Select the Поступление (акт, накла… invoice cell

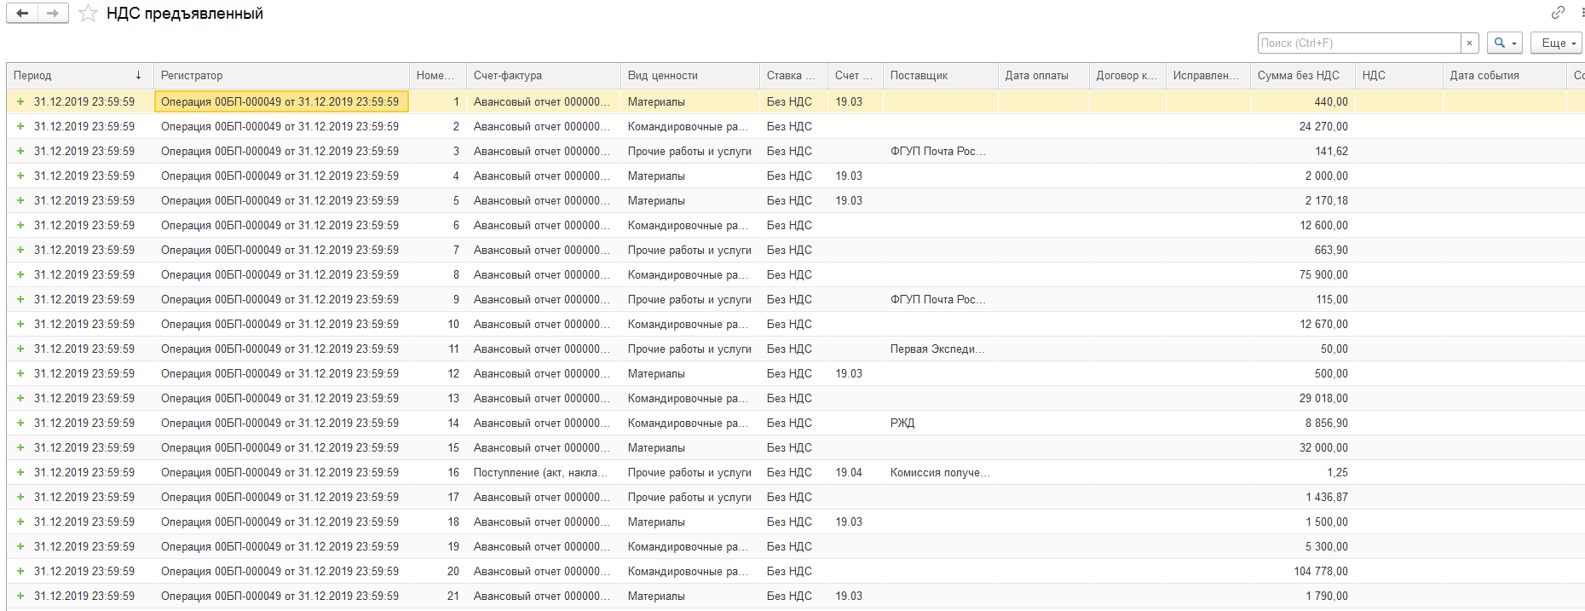coord(540,472)
